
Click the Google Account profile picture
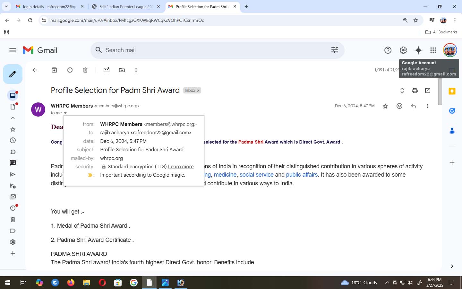pos(450,50)
